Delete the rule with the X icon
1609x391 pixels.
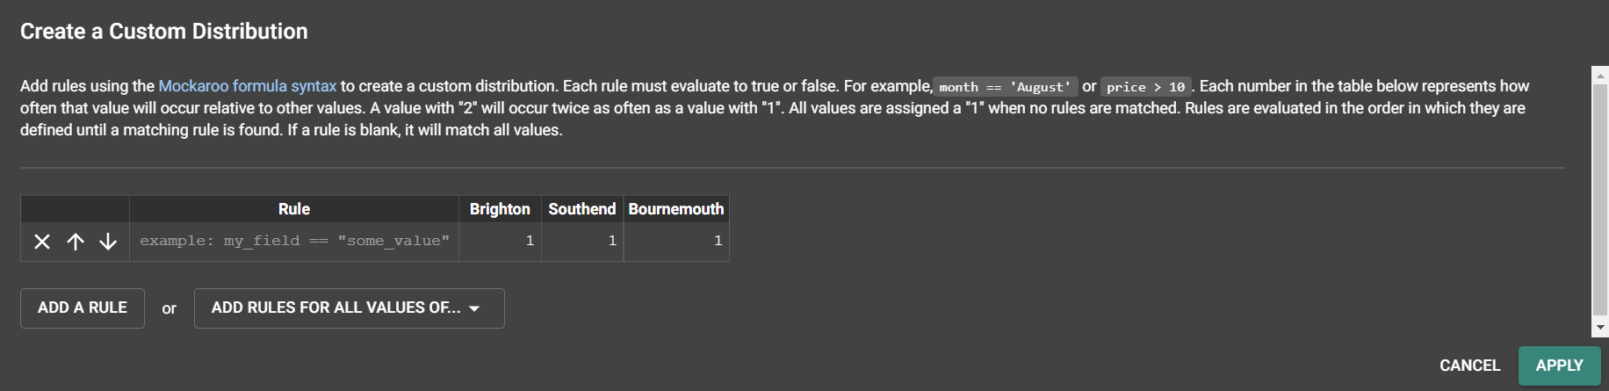tap(42, 242)
